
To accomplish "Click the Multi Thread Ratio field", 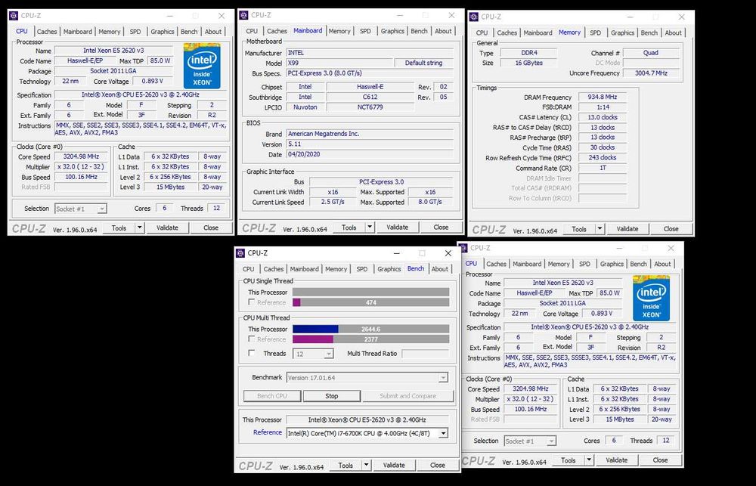I will click(x=425, y=354).
